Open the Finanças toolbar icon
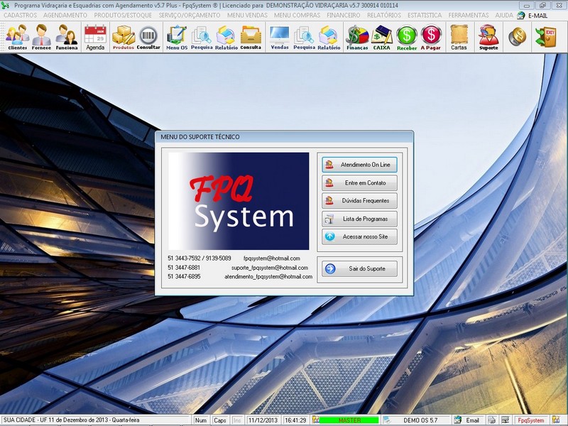This screenshot has width=568, height=426. point(357,37)
